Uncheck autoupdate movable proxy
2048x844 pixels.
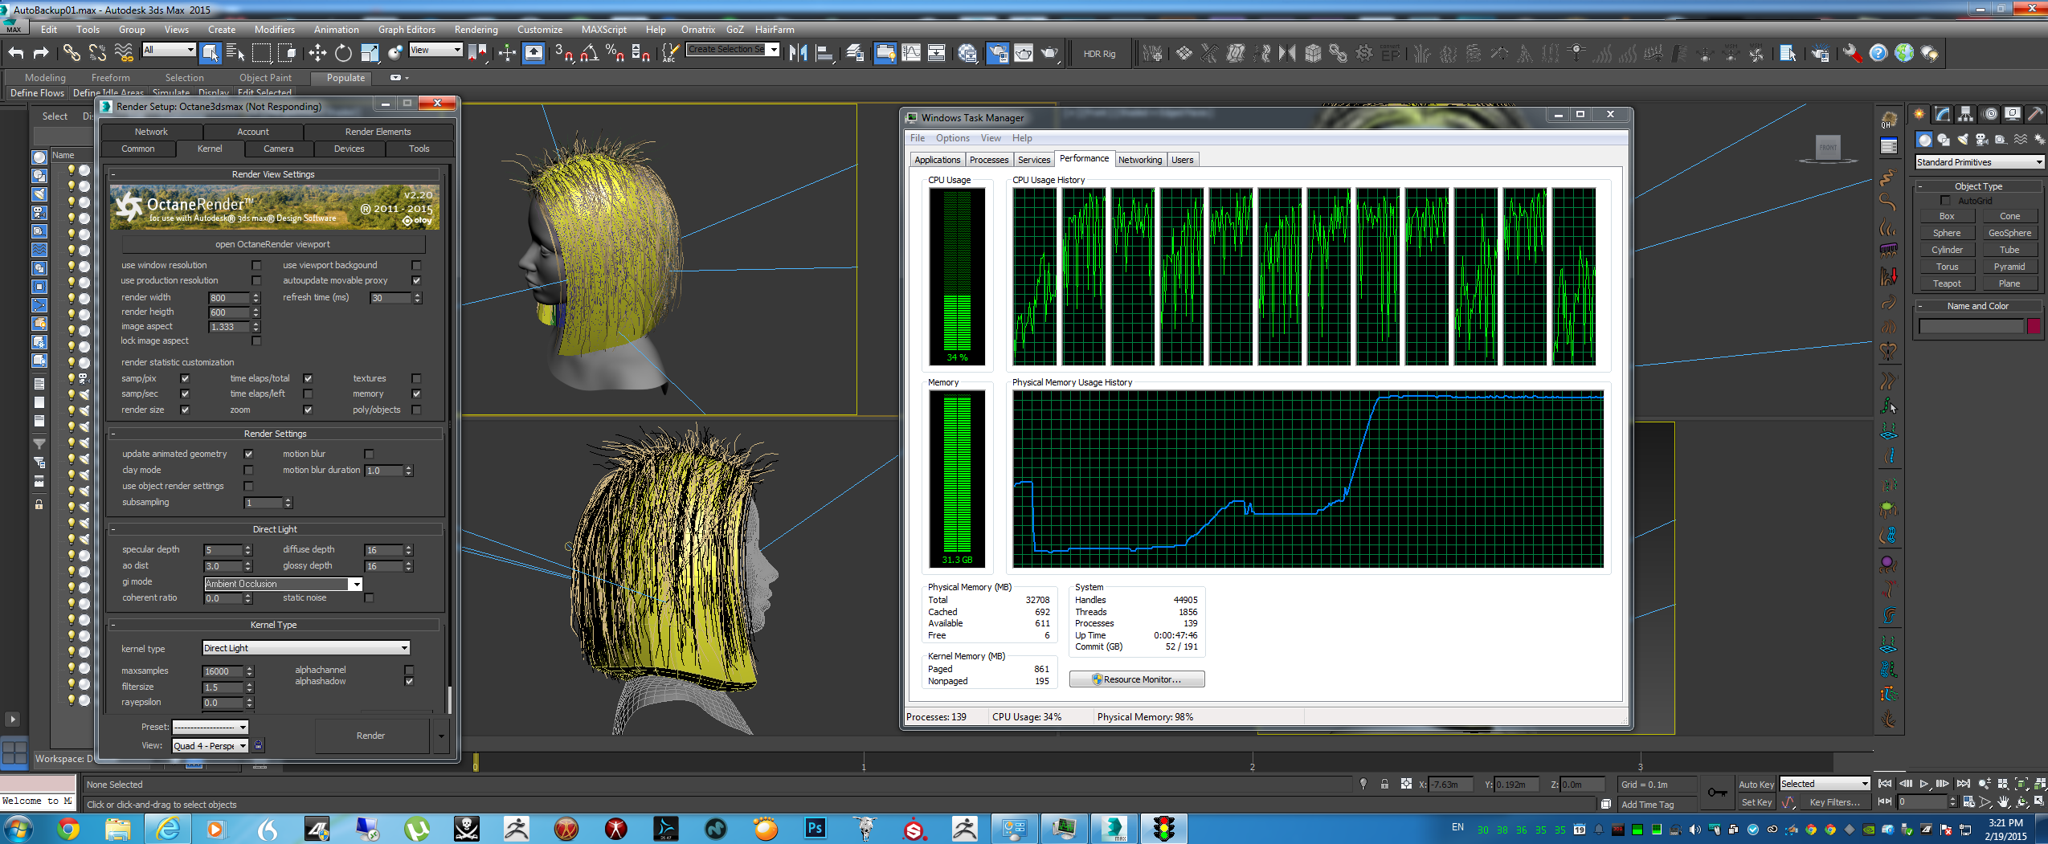pyautogui.click(x=416, y=280)
